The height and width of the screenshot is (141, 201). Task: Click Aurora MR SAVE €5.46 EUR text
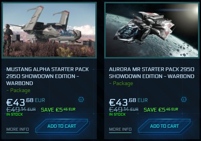click(161, 110)
